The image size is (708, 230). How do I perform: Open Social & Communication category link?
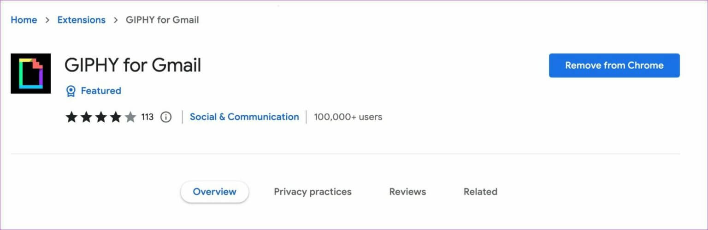tap(244, 117)
